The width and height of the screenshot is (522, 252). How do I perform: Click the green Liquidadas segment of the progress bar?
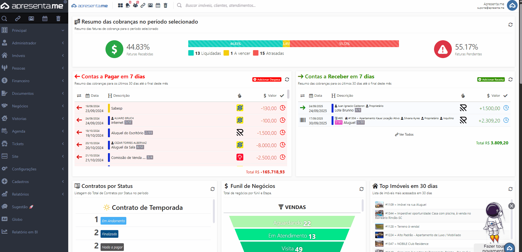coord(235,44)
